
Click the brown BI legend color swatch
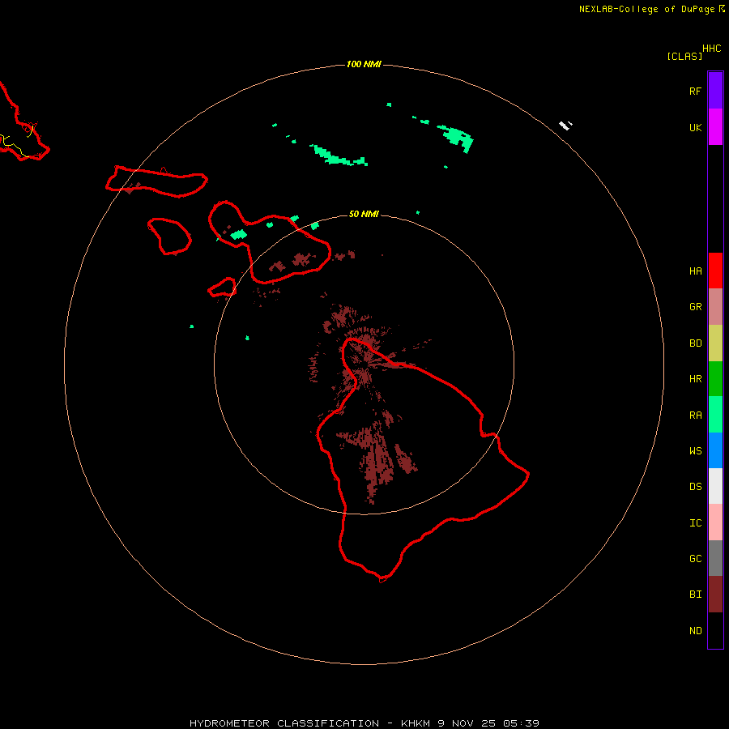pos(715,595)
